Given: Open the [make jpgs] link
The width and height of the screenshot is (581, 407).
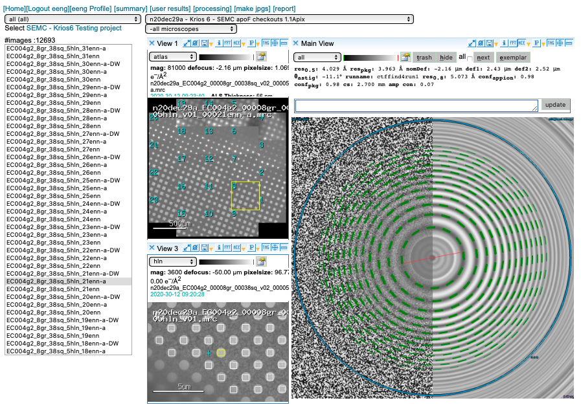Looking at the screenshot, I should click(x=253, y=8).
